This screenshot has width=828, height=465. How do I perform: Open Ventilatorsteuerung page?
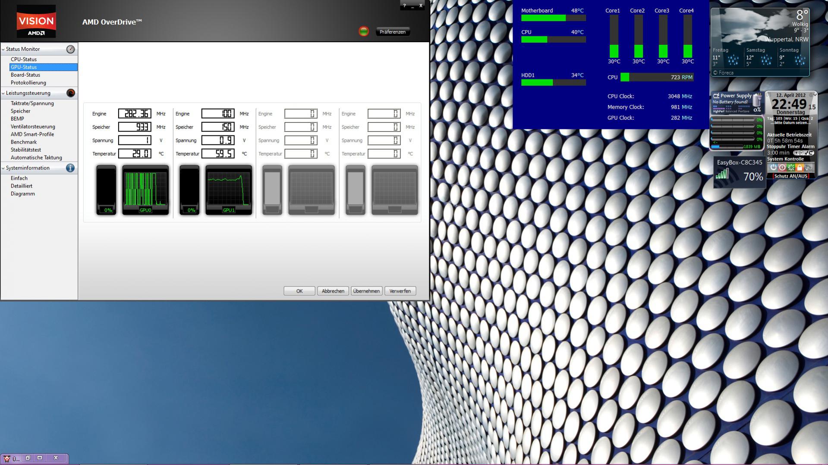point(33,127)
